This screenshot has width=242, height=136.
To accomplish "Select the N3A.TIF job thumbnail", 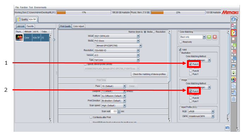I will [19, 38].
